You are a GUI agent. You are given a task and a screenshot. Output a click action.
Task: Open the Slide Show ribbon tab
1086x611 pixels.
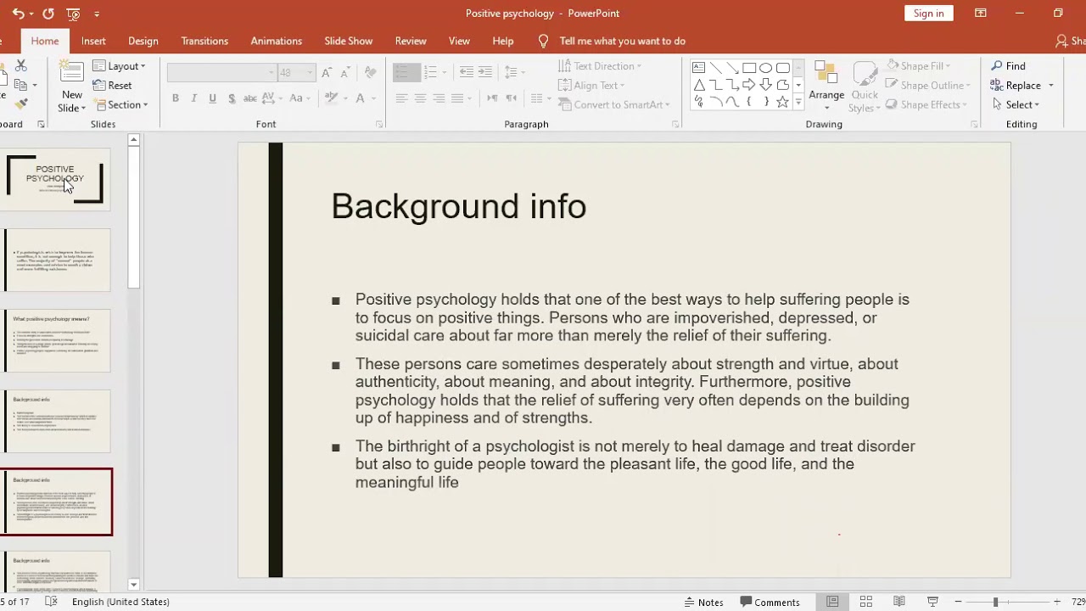point(348,41)
